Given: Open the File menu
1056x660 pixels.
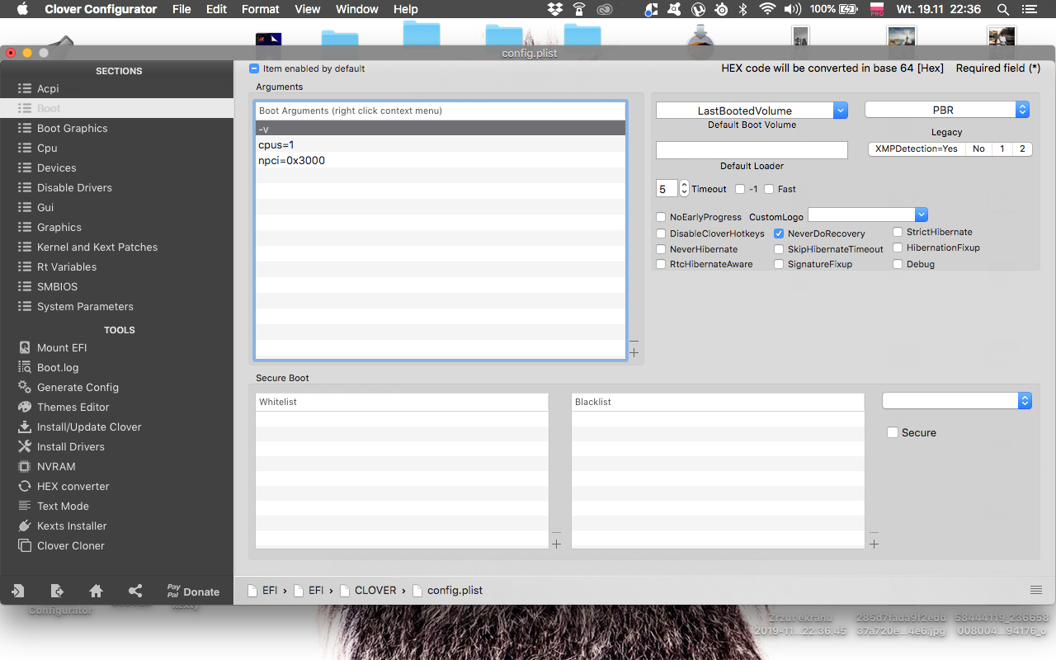Looking at the screenshot, I should [x=181, y=9].
